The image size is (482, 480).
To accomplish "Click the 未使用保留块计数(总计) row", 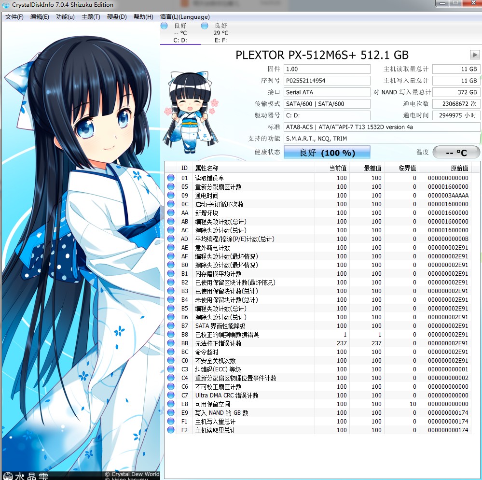I will pos(318,300).
